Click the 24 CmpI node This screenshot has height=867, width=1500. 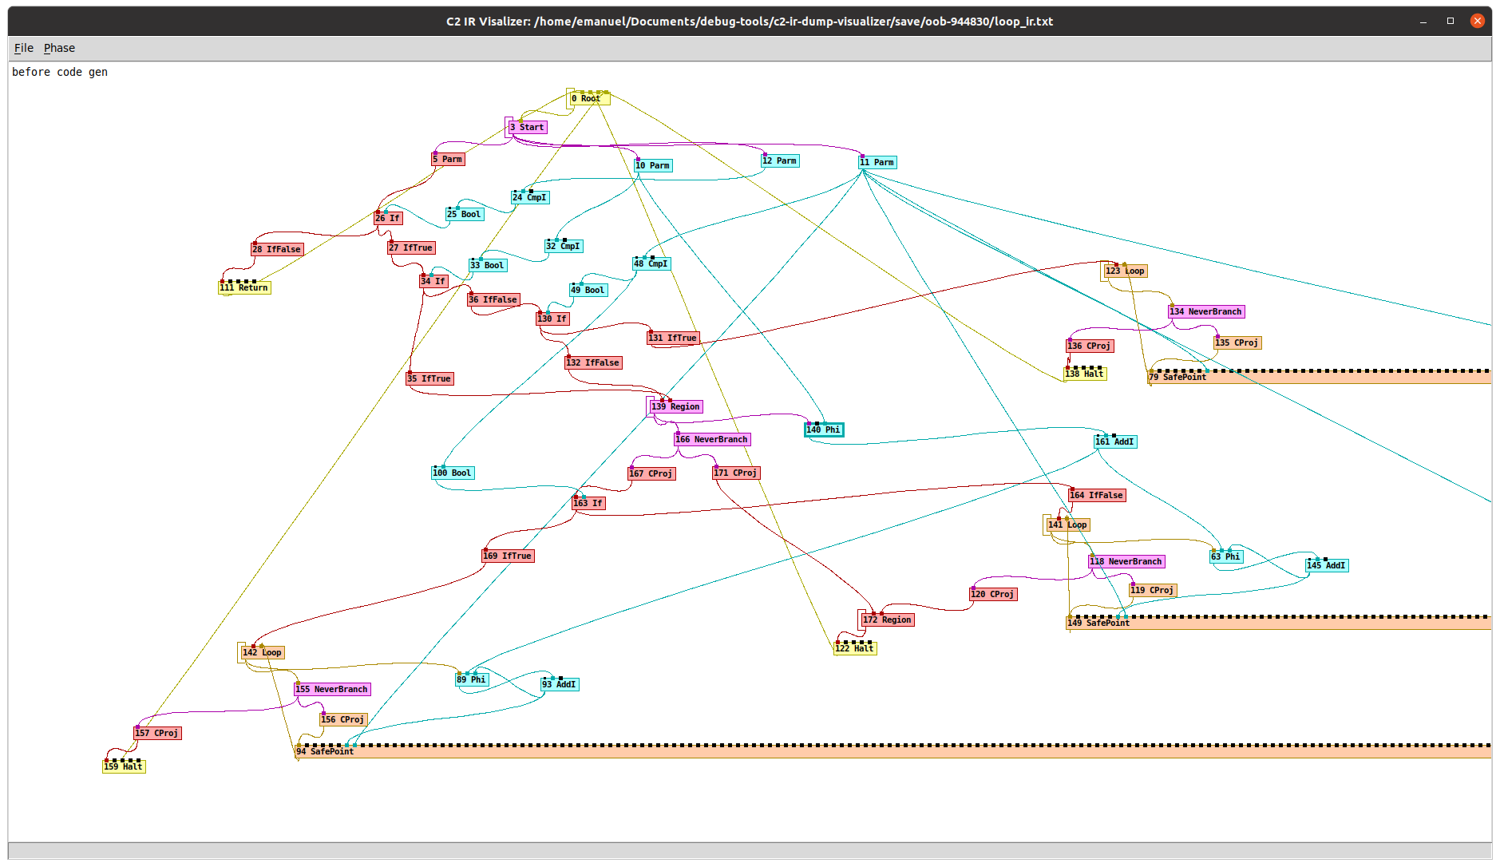pos(530,198)
